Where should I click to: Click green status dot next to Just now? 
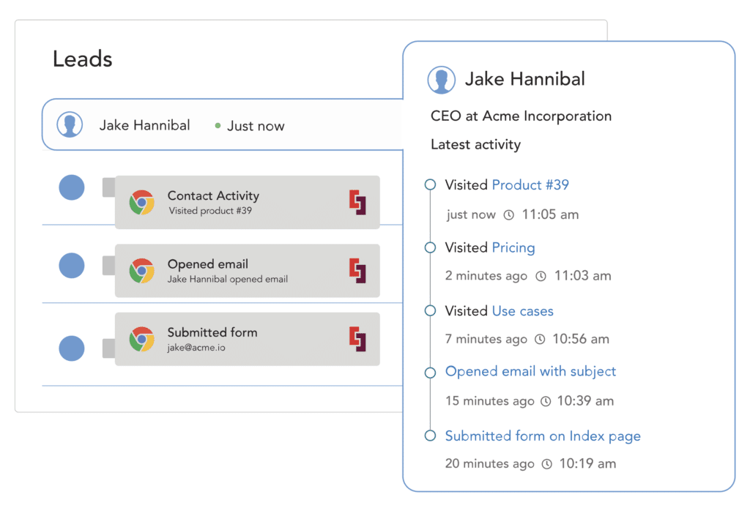click(x=218, y=126)
